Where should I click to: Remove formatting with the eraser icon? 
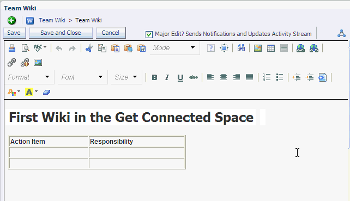pyautogui.click(x=46, y=92)
